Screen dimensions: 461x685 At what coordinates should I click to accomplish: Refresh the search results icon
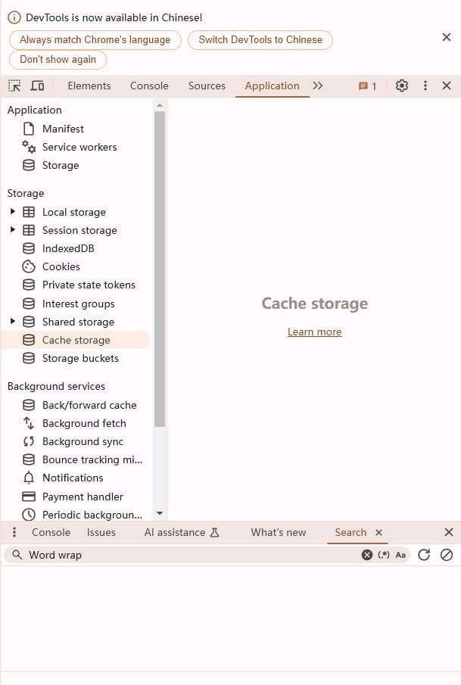pos(424,555)
